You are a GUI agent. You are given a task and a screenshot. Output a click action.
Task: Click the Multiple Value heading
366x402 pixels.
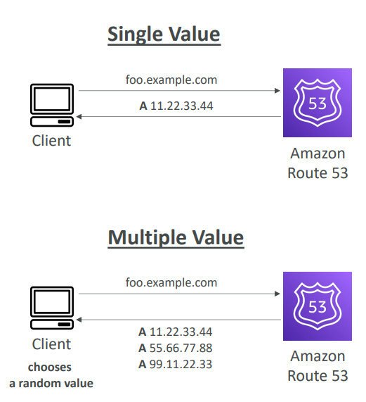pos(176,238)
